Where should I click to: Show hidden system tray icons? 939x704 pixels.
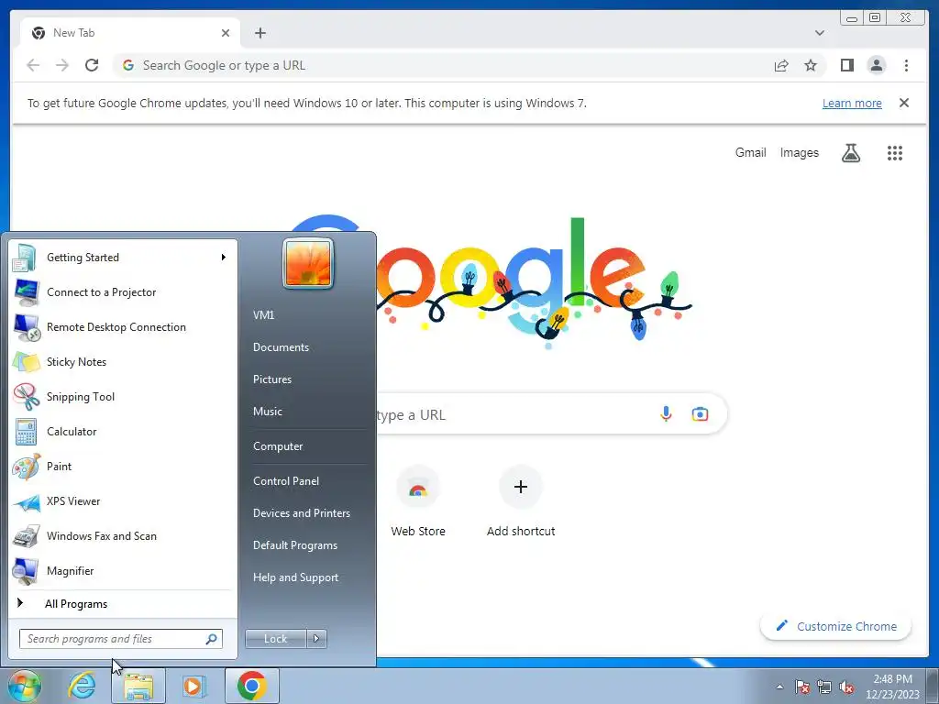[779, 687]
